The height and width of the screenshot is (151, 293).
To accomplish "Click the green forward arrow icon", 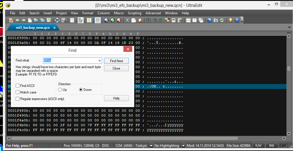I will click(24, 20).
